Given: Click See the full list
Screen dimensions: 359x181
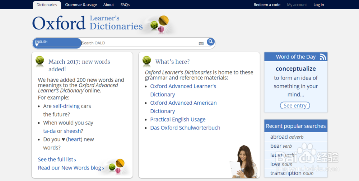Looking at the screenshot, I should [57, 159].
